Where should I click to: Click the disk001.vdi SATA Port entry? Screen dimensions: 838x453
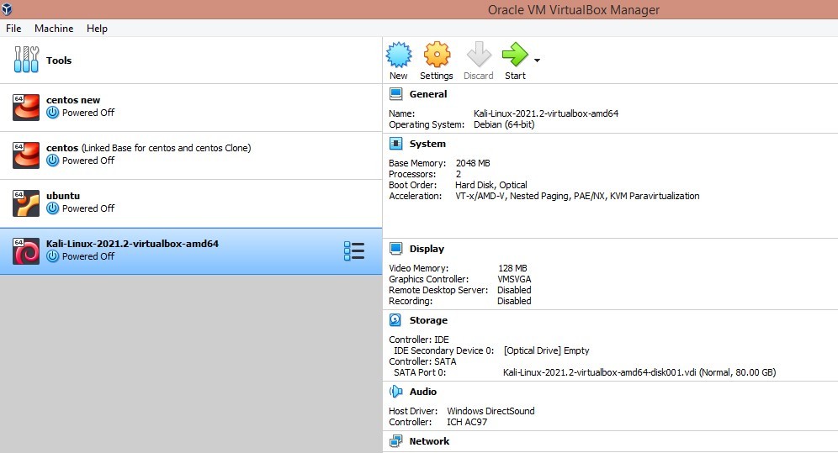tap(639, 372)
